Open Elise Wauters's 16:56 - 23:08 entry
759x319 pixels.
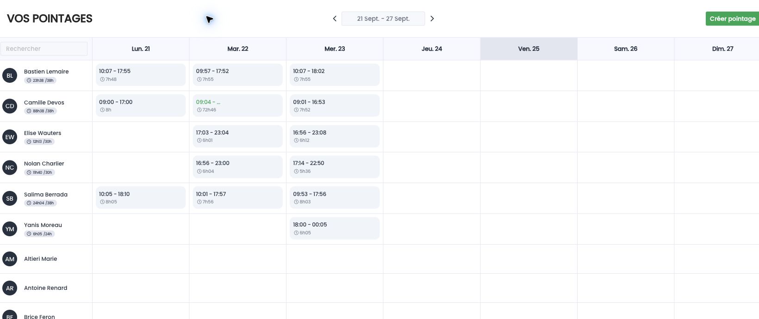pyautogui.click(x=335, y=136)
